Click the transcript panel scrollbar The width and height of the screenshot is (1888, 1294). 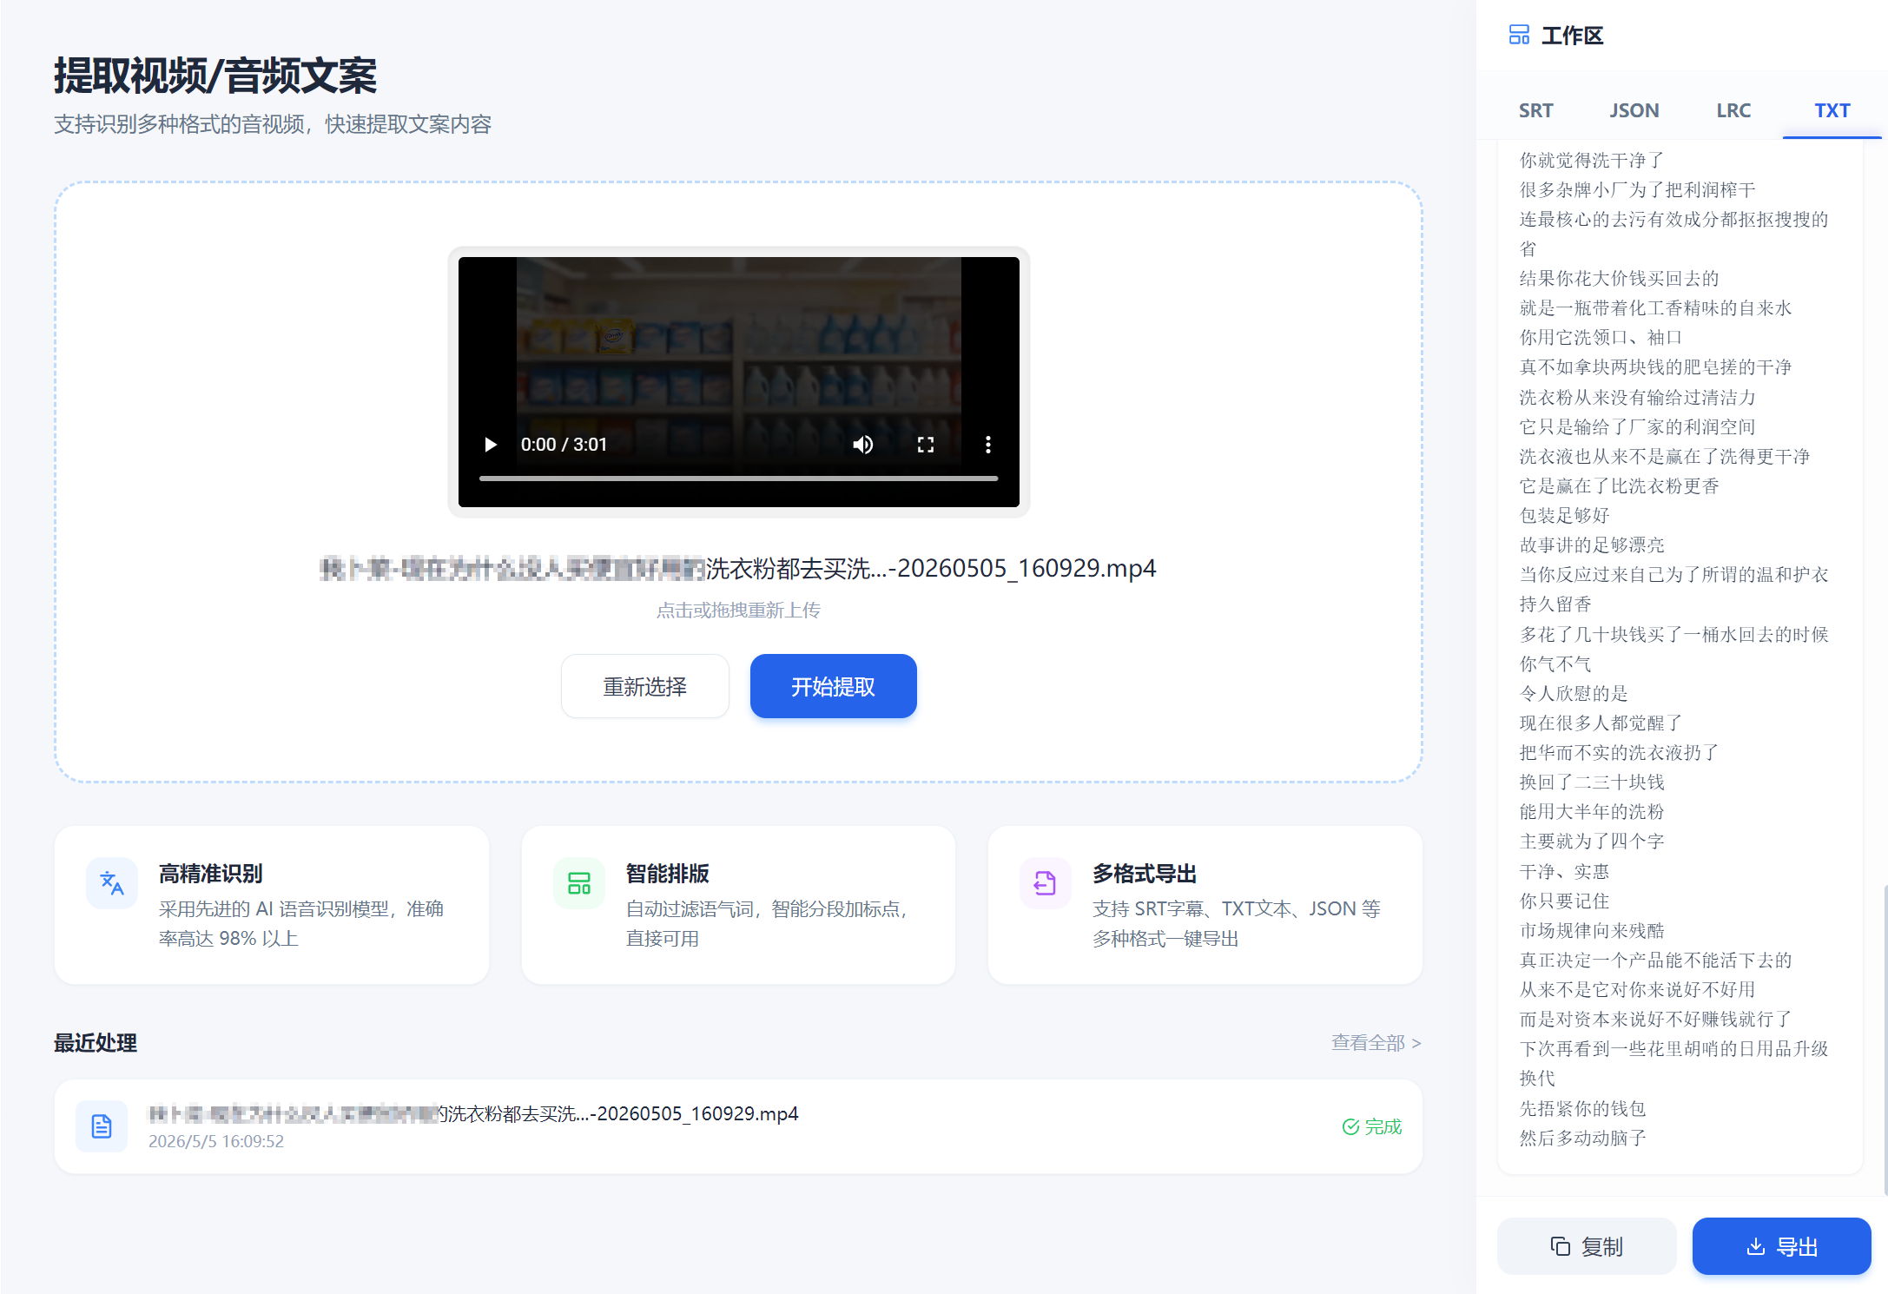[1885, 1040]
